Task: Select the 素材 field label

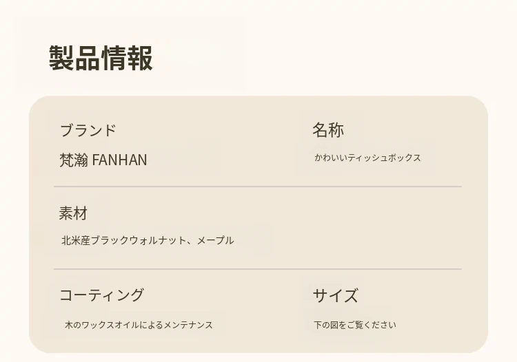Action: point(73,213)
